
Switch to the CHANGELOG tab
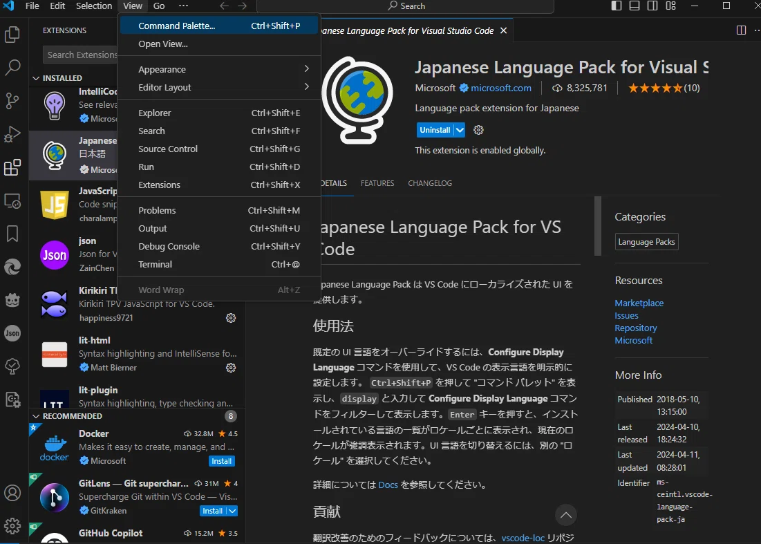(430, 183)
